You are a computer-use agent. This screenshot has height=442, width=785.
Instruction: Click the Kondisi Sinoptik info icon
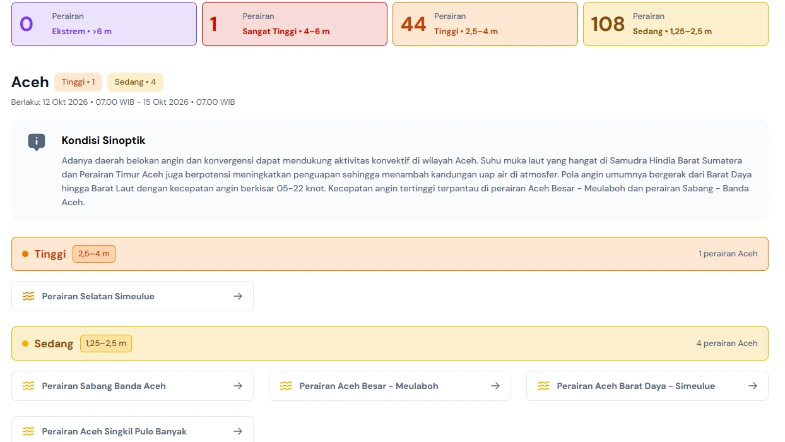(37, 141)
